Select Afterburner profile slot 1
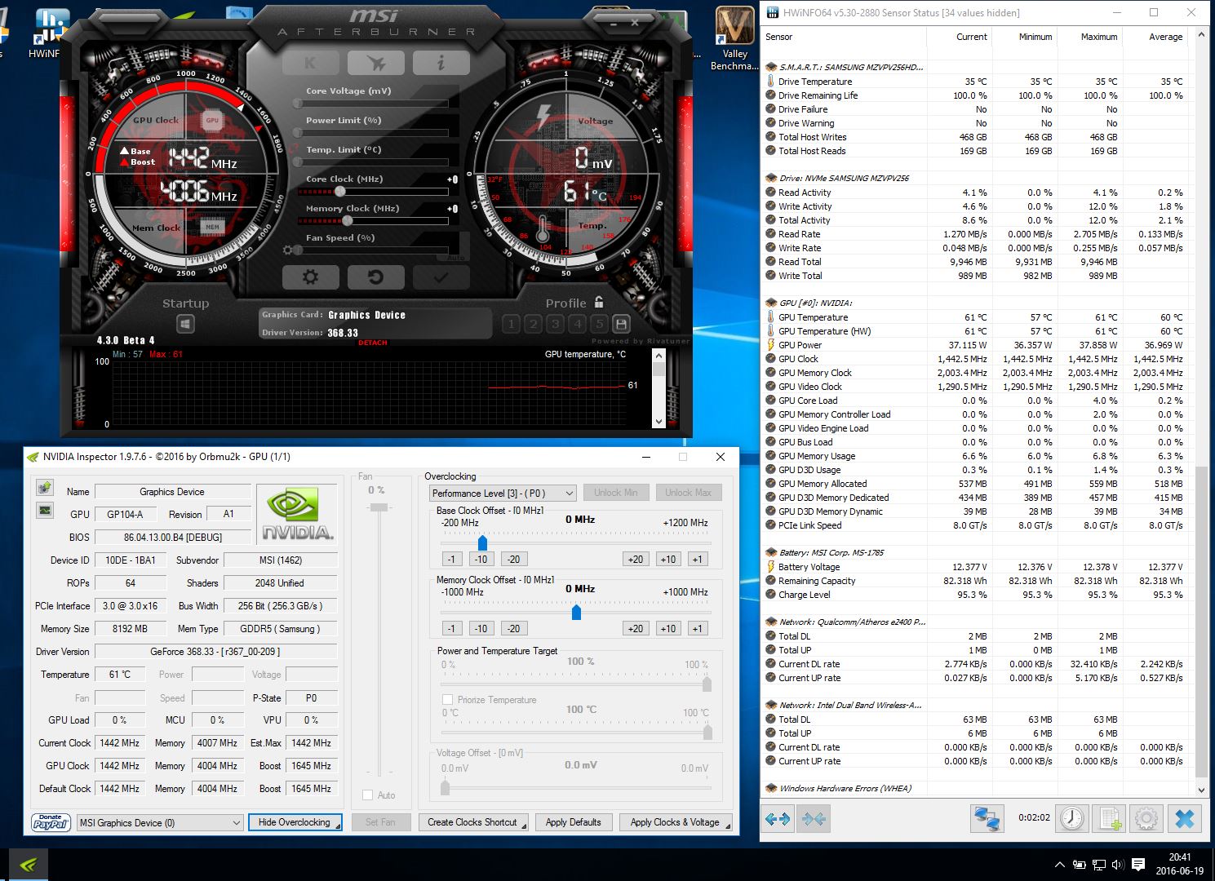The width and height of the screenshot is (1215, 881). 511,324
